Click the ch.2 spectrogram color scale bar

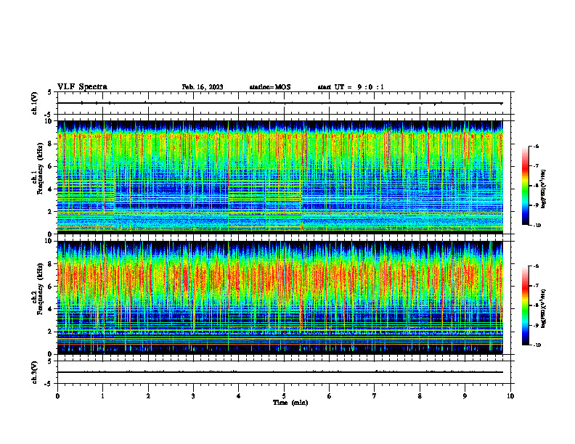(x=526, y=305)
